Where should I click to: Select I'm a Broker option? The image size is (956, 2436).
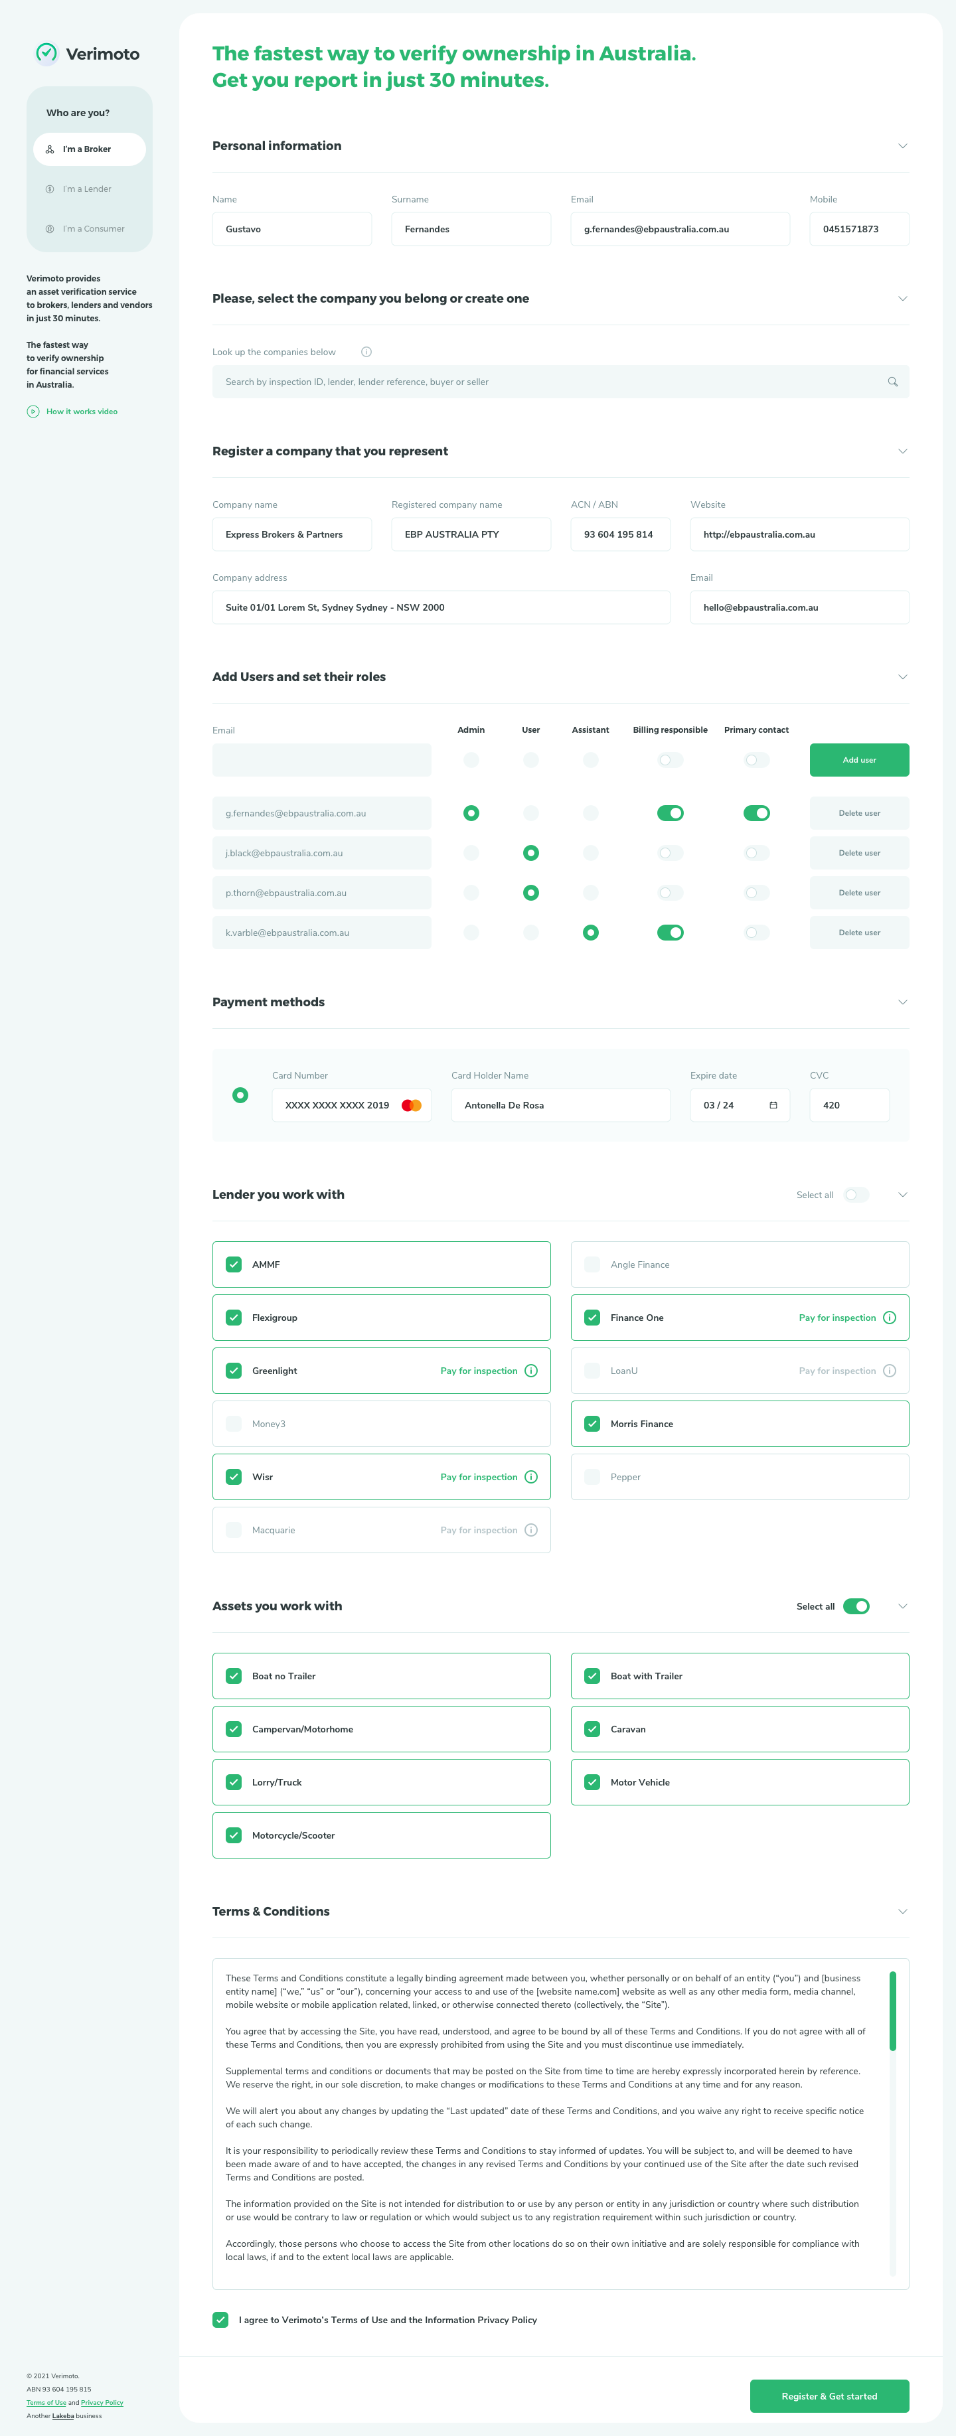click(90, 149)
